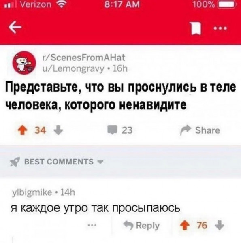
Task: Open the three-dot overflow menu in header
Action: pos(220,28)
